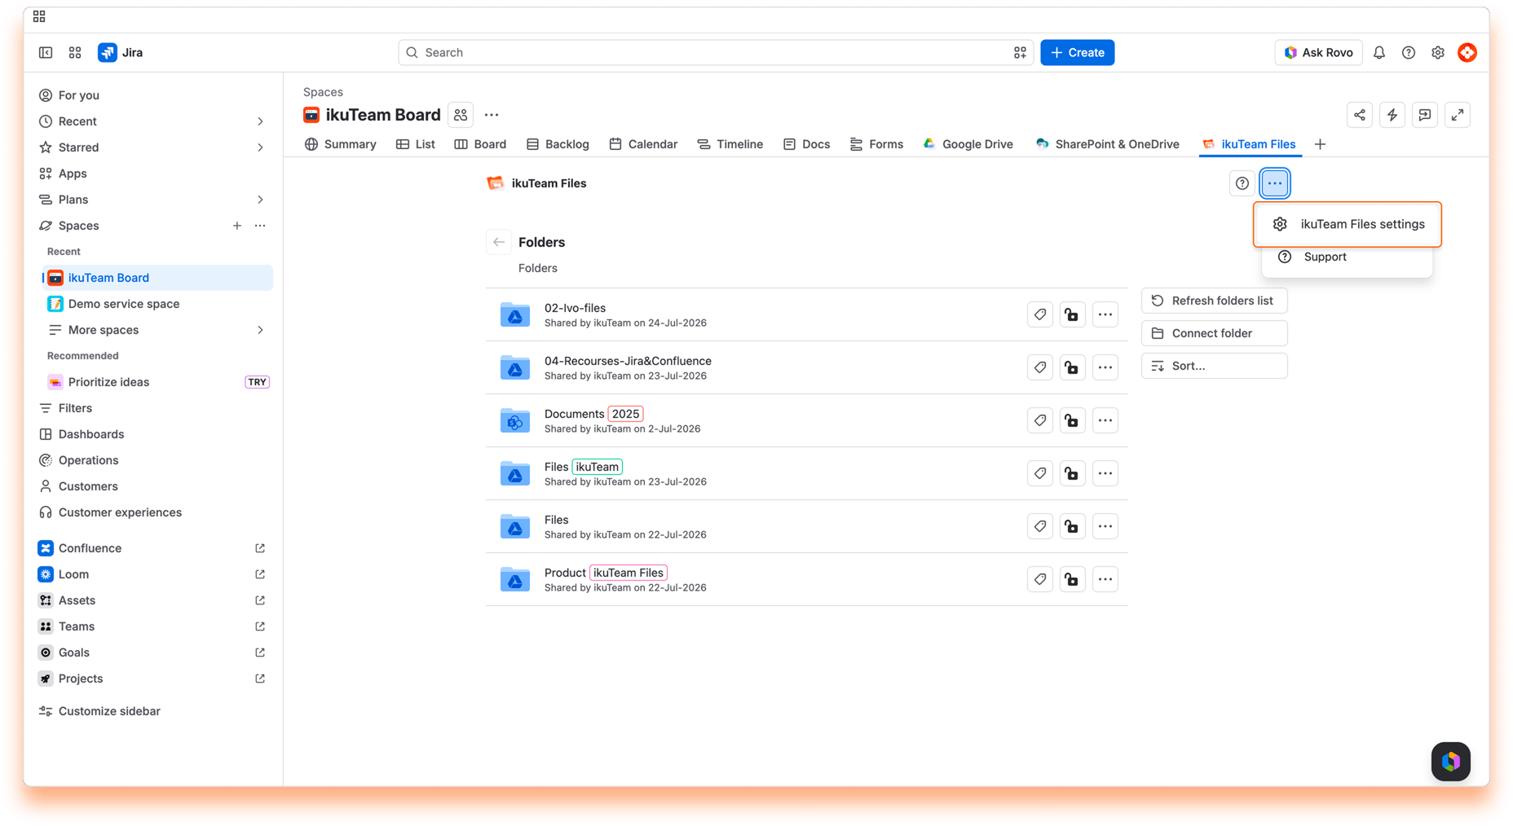The height and width of the screenshot is (826, 1513).
Task: Click the ikuTeam Files help icon
Action: pos(1242,183)
